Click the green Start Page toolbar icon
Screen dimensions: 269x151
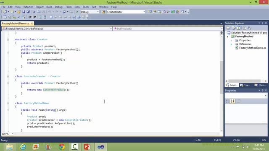pyautogui.click(x=173, y=12)
